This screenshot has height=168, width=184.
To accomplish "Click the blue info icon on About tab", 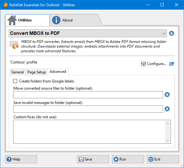I will [56, 20].
